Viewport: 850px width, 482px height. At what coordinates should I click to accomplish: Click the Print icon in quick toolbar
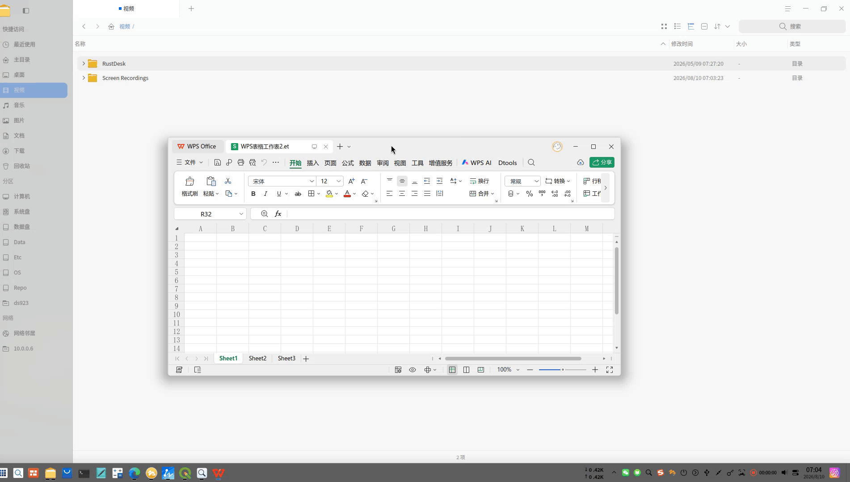241,162
